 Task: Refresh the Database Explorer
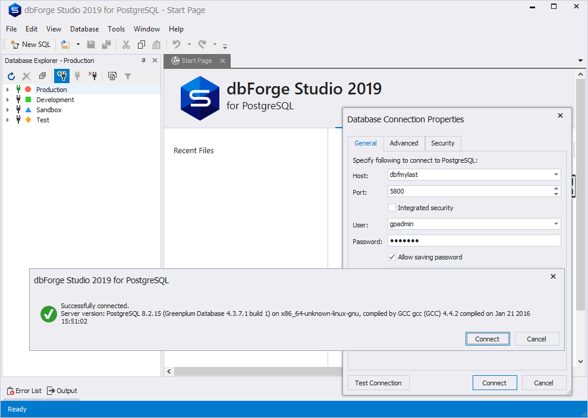coord(11,77)
